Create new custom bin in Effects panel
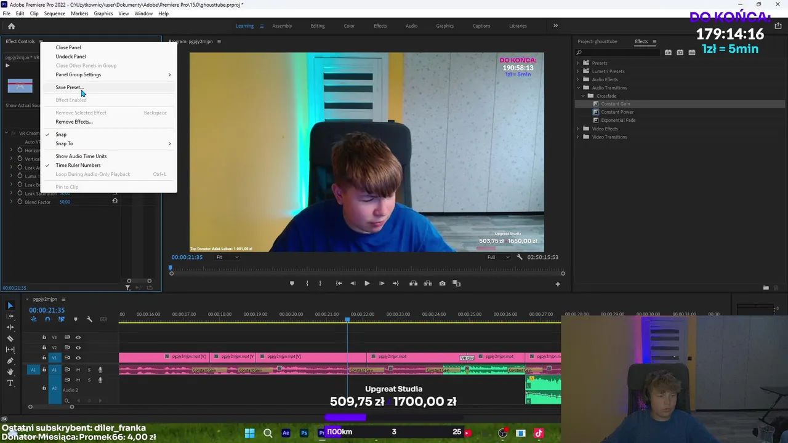Image resolution: width=788 pixels, height=443 pixels. (x=766, y=288)
